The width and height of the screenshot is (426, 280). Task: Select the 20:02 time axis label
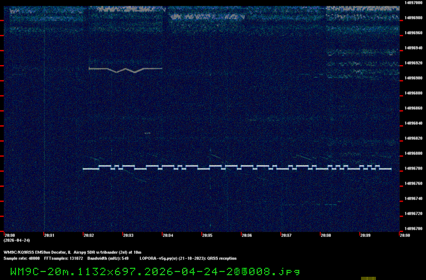click(x=88, y=235)
